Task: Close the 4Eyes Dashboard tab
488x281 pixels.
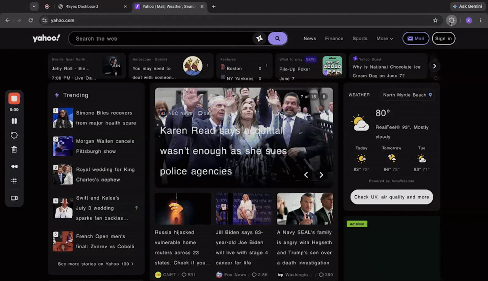Action: 125,6
